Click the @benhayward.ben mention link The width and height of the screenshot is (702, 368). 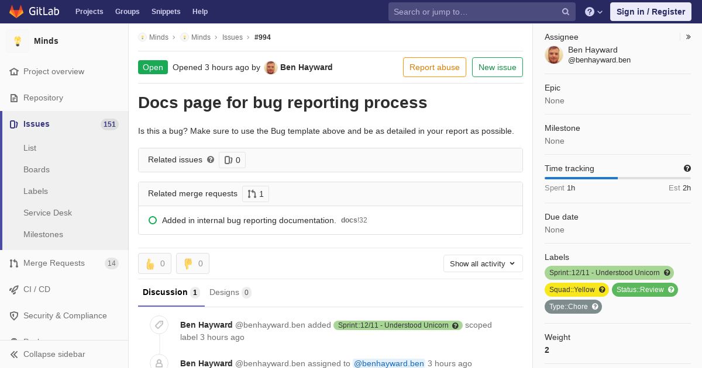(389, 363)
